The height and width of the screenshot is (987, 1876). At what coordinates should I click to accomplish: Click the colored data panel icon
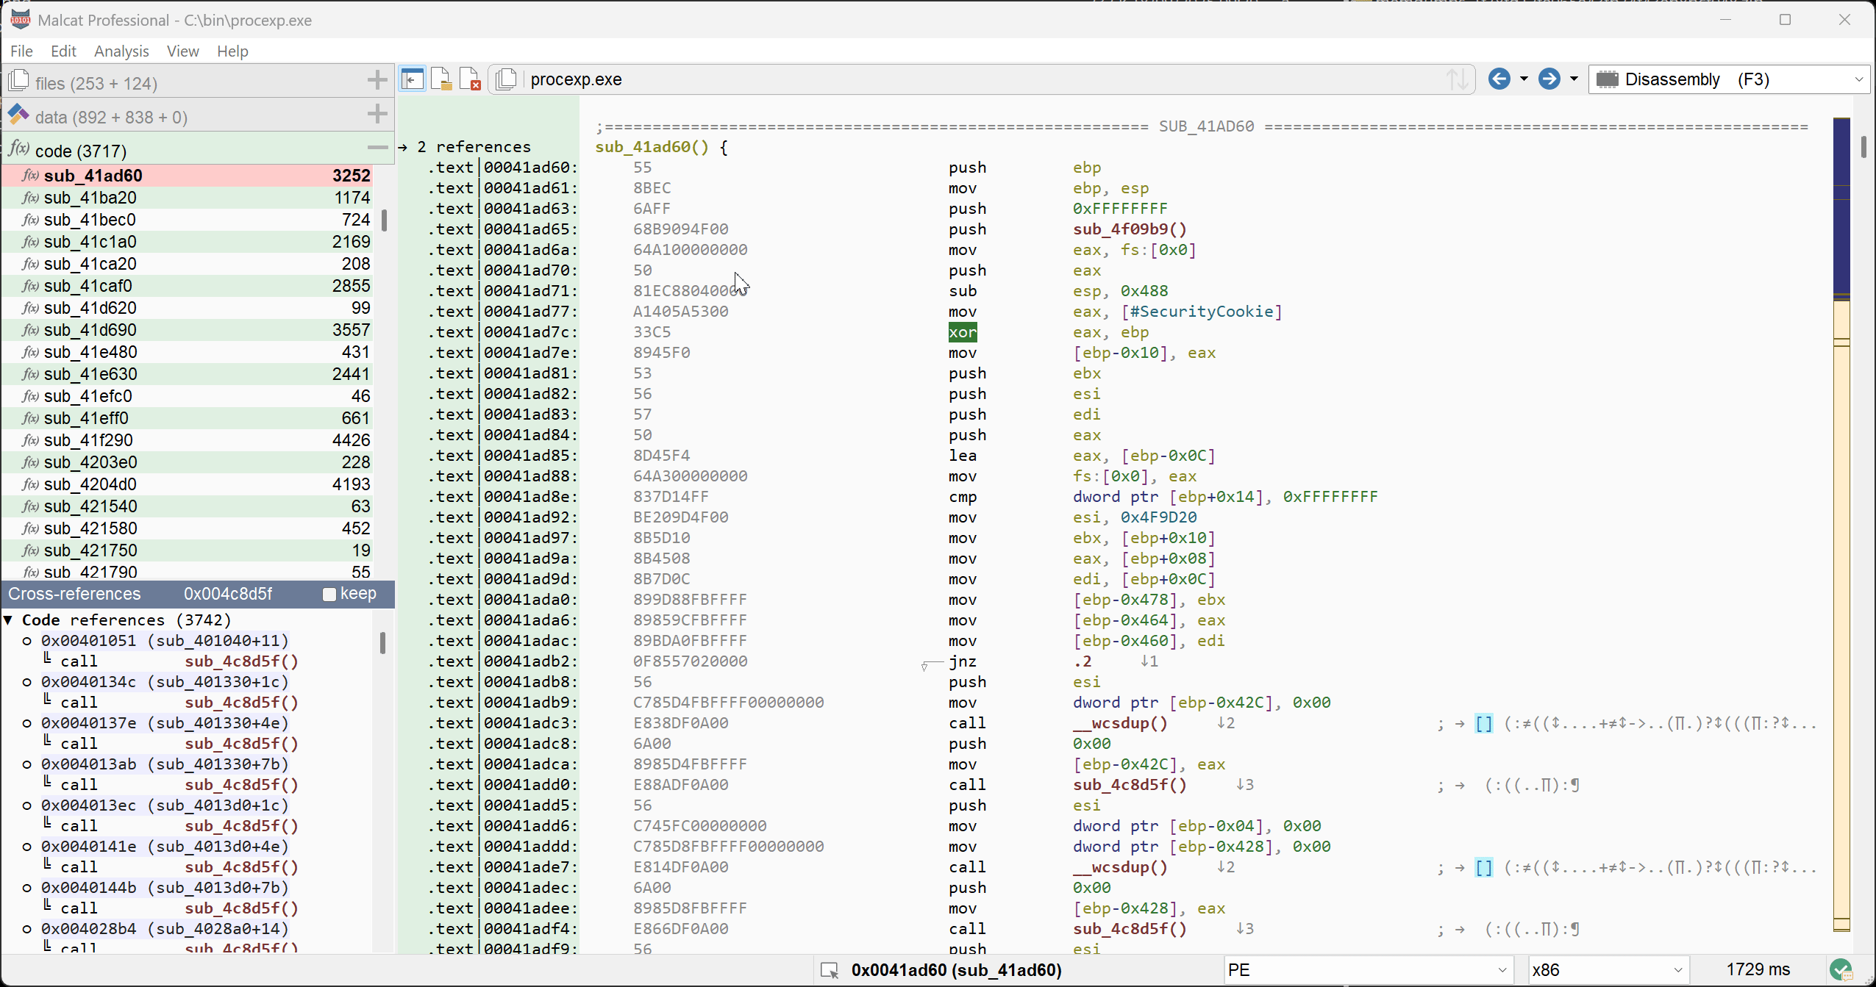[18, 115]
